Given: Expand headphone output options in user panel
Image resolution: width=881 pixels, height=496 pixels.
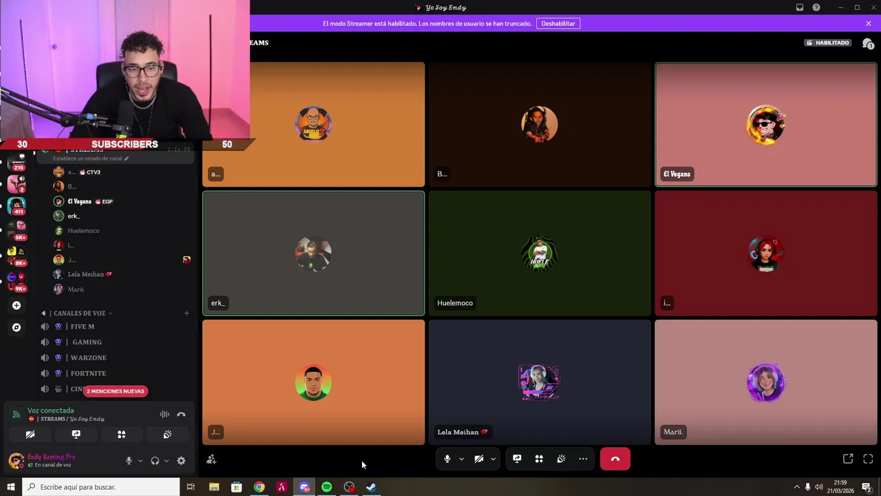Looking at the screenshot, I should [x=167, y=461].
